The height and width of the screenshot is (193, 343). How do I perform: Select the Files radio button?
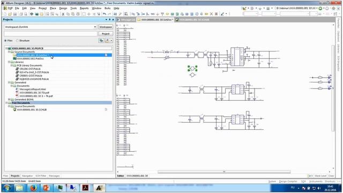5,41
